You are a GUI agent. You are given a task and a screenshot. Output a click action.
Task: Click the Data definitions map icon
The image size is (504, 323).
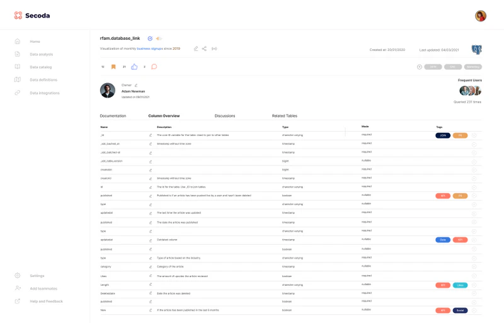(18, 79)
